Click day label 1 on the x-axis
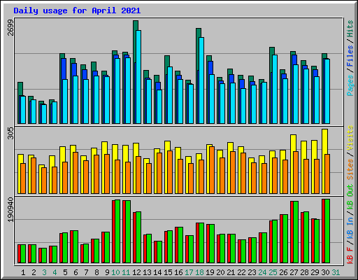The height and width of the screenshot is (280, 358). click(23, 272)
